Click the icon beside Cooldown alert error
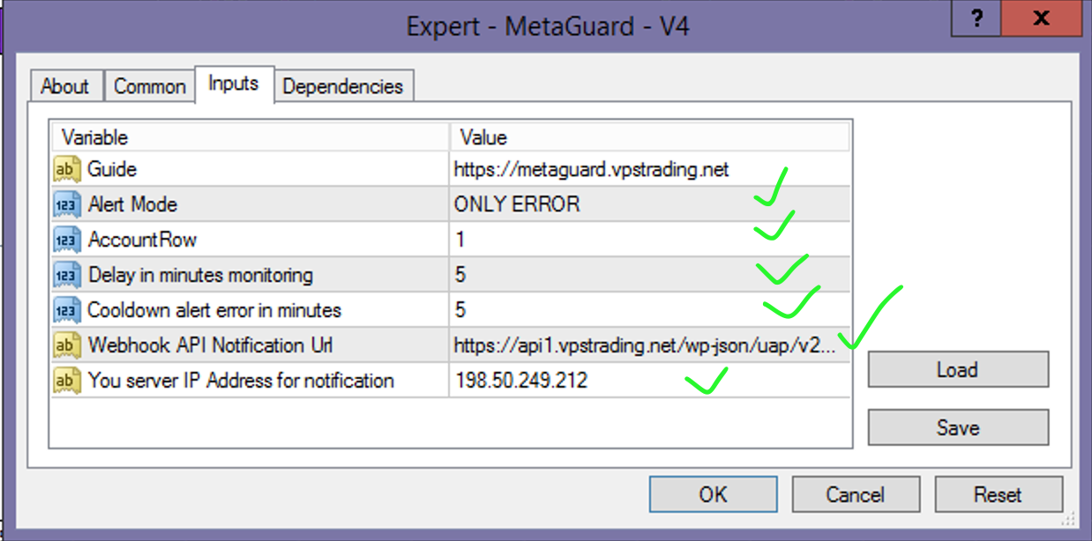 point(68,310)
